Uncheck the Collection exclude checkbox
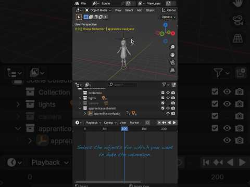This screenshot has height=187, width=250. coord(162,93)
